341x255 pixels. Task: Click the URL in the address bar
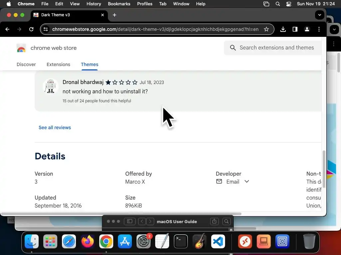[155, 29]
